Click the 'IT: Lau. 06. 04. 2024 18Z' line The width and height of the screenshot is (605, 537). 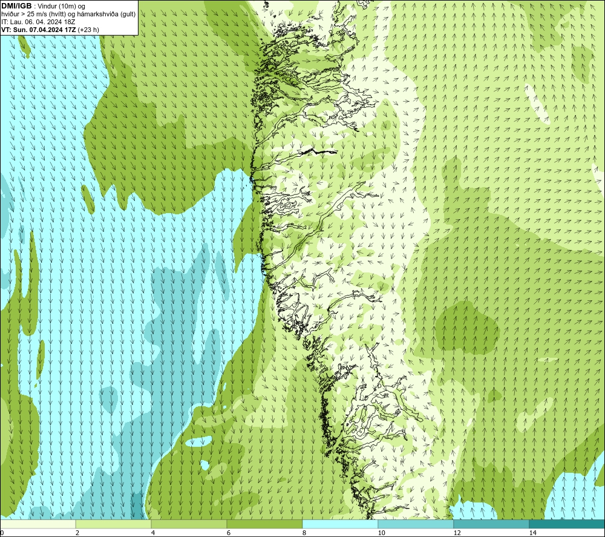point(38,22)
